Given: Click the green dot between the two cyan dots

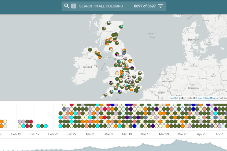Looking at the screenshot, I should (42, 126).
